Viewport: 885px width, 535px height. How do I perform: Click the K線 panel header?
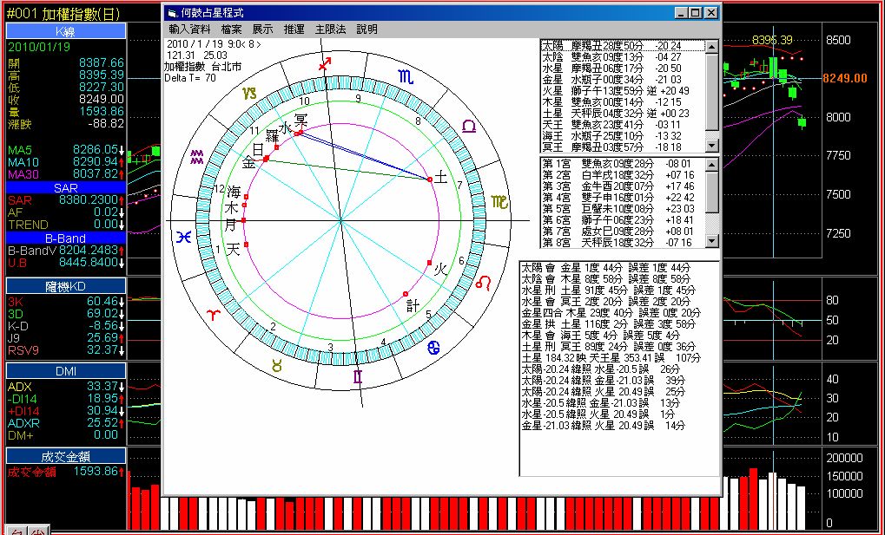click(66, 30)
